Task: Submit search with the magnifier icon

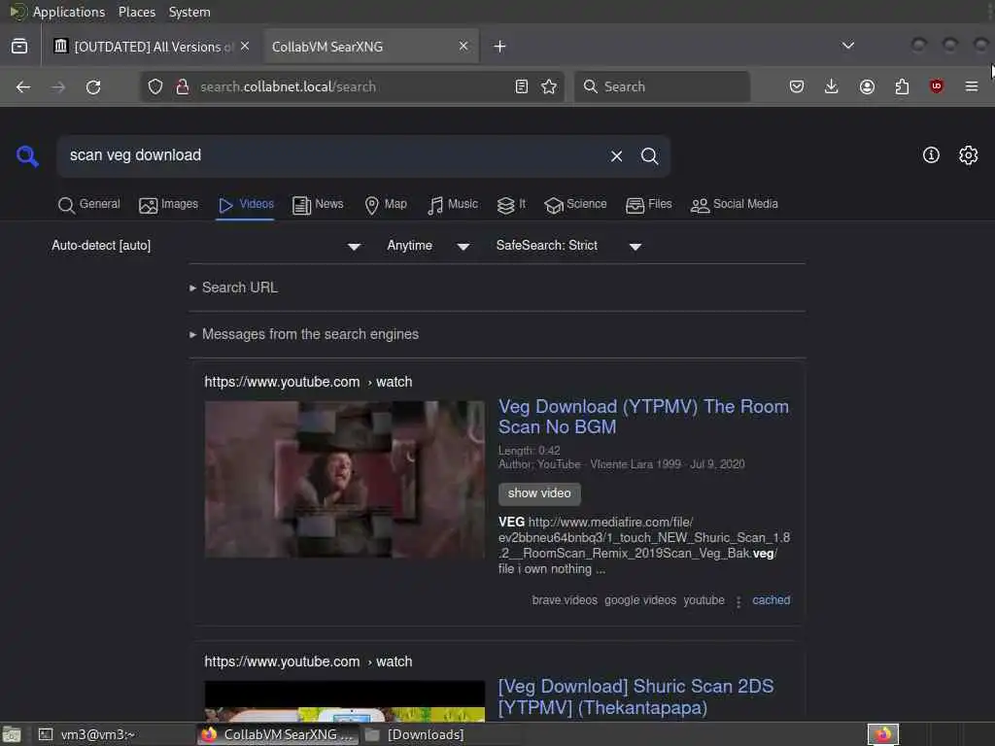Action: tap(649, 156)
